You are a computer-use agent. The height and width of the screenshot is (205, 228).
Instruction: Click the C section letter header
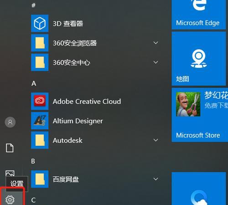pos(33,200)
